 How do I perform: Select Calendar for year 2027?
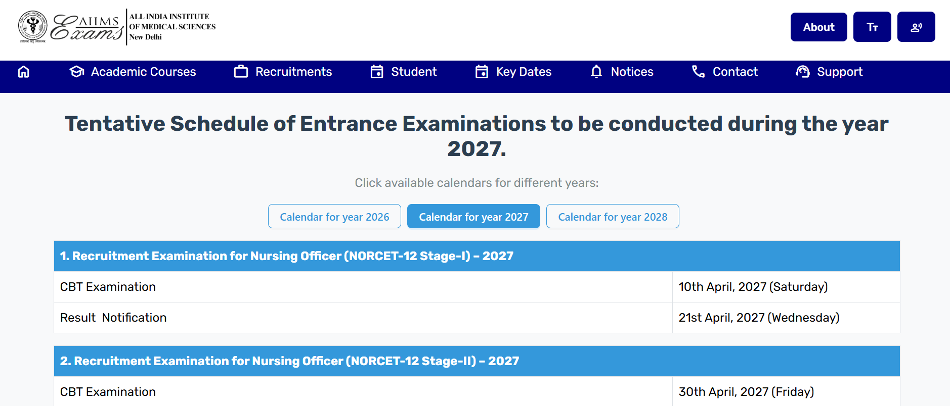473,216
